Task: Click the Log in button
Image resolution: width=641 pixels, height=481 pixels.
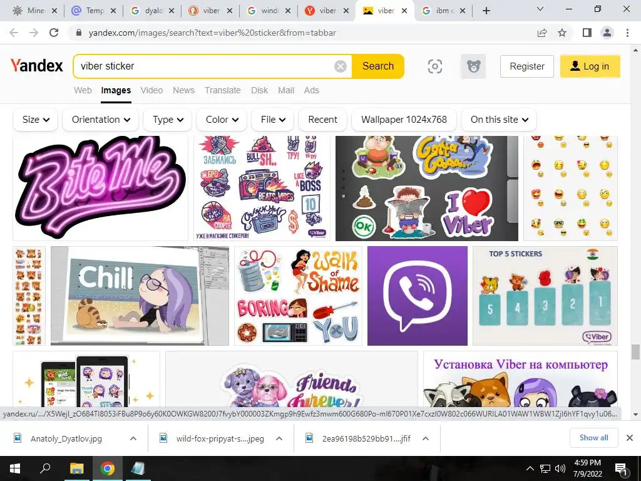Action: pos(590,66)
